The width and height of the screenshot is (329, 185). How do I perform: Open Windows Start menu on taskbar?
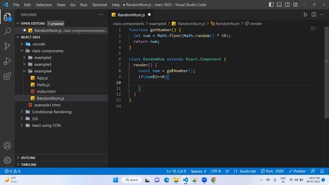(x=116, y=180)
